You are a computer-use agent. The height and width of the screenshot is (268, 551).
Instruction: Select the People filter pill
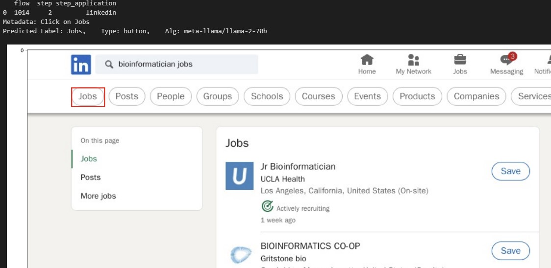(171, 96)
